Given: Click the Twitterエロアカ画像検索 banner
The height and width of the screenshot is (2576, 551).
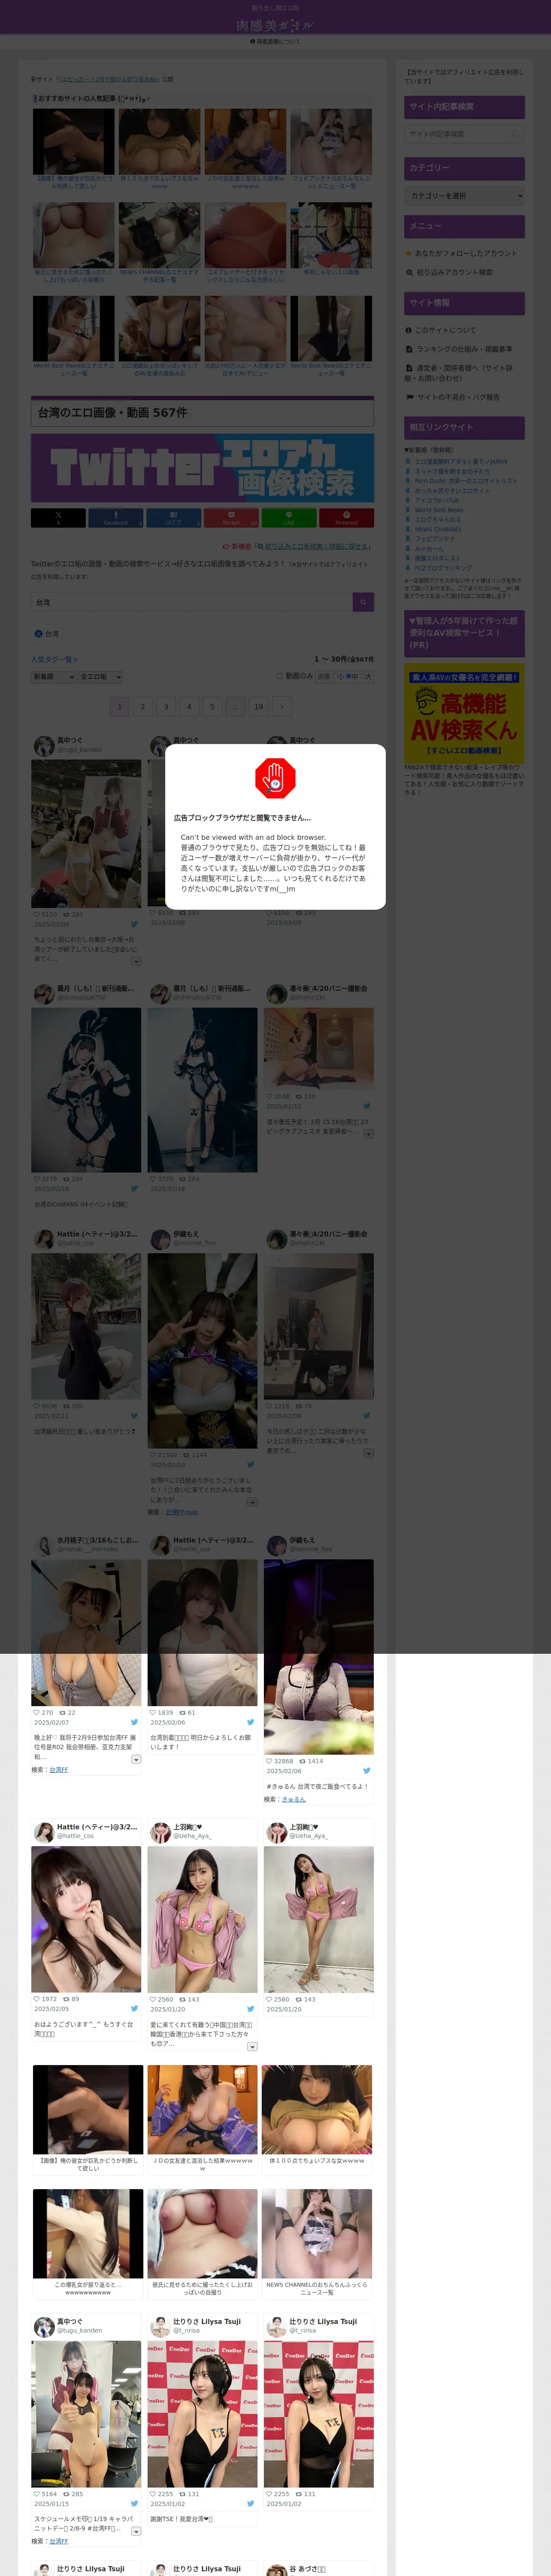Looking at the screenshot, I should click(202, 468).
